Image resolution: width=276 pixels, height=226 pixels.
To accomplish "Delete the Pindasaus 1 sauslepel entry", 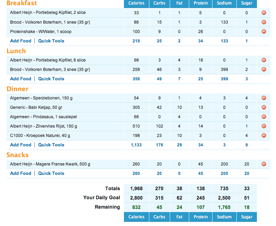I will [264, 117].
